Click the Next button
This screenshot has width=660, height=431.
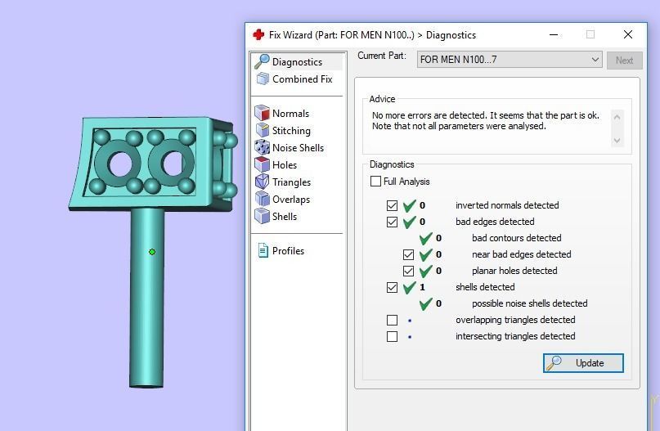point(624,61)
